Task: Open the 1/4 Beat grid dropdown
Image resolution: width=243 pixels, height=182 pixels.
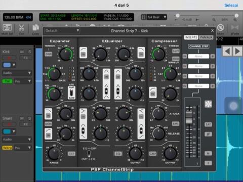Action: [x=156, y=17]
